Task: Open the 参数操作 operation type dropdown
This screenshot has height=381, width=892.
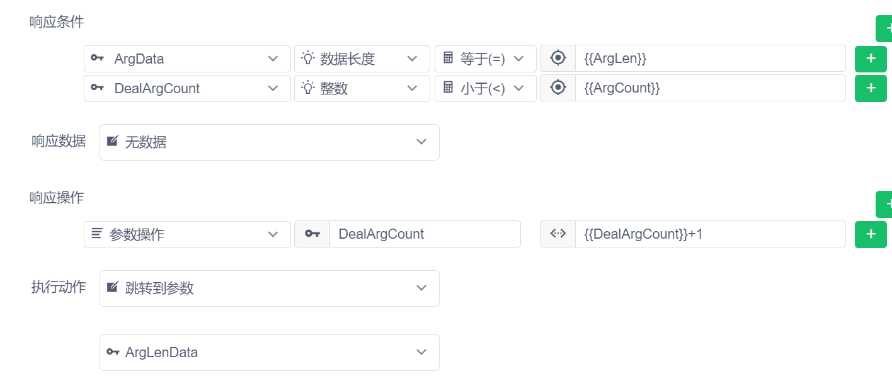Action: [187, 234]
